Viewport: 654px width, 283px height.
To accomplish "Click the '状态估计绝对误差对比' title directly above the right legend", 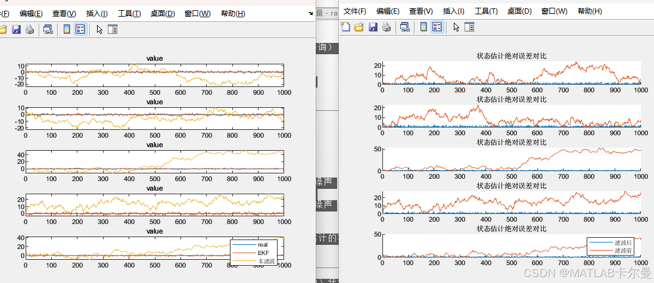I will 512,229.
